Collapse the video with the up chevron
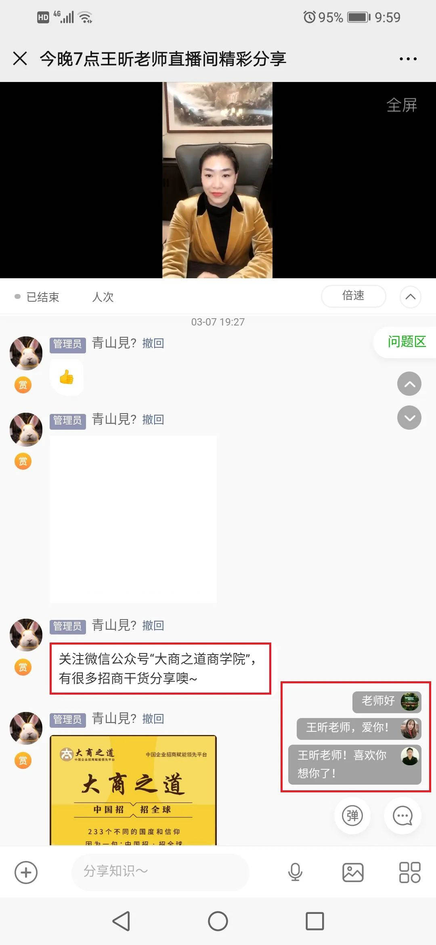Image resolution: width=436 pixels, height=945 pixels. 410,297
